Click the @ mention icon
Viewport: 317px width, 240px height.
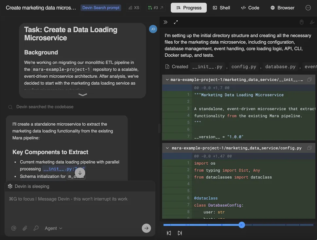click(x=14, y=228)
